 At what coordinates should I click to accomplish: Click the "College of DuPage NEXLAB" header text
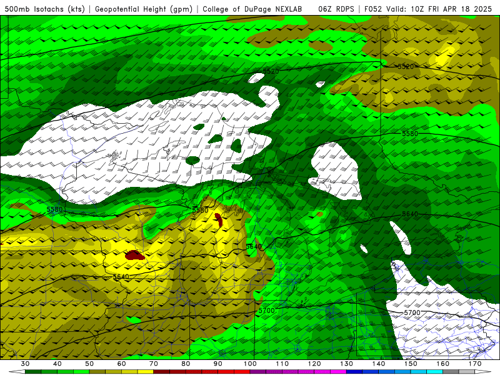pyautogui.click(x=252, y=9)
